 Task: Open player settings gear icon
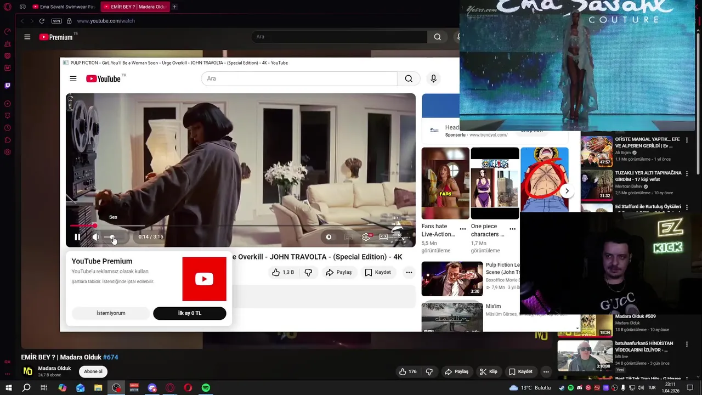(x=366, y=237)
